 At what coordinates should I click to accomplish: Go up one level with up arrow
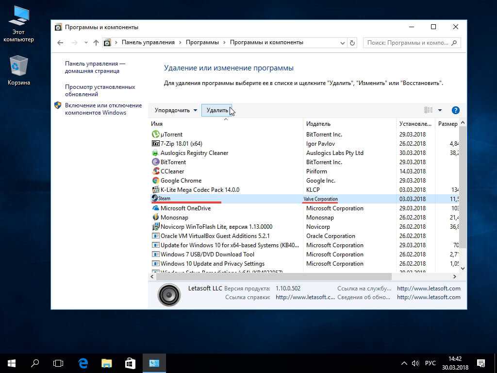point(96,43)
